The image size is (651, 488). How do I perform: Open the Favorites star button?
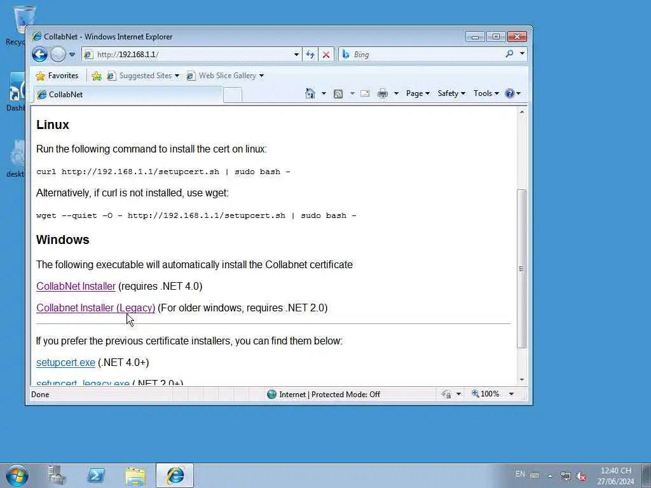[57, 76]
